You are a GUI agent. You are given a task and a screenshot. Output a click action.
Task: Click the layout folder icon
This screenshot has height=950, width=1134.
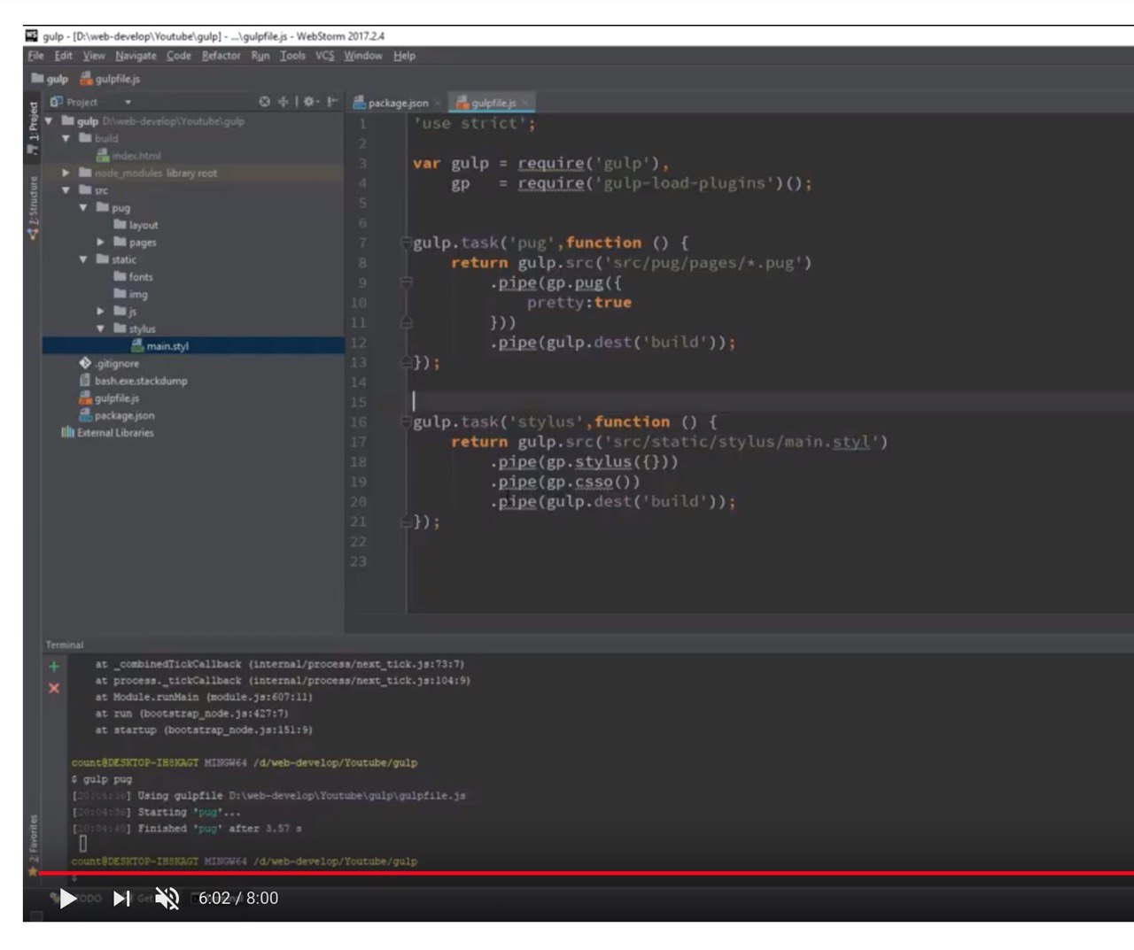[120, 225]
